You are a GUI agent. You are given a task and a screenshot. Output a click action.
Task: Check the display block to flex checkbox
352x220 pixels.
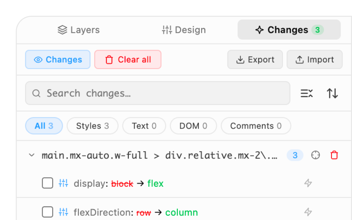(47, 183)
